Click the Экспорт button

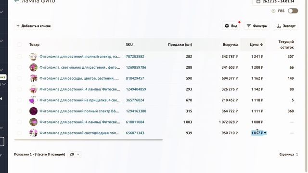tap(286, 26)
